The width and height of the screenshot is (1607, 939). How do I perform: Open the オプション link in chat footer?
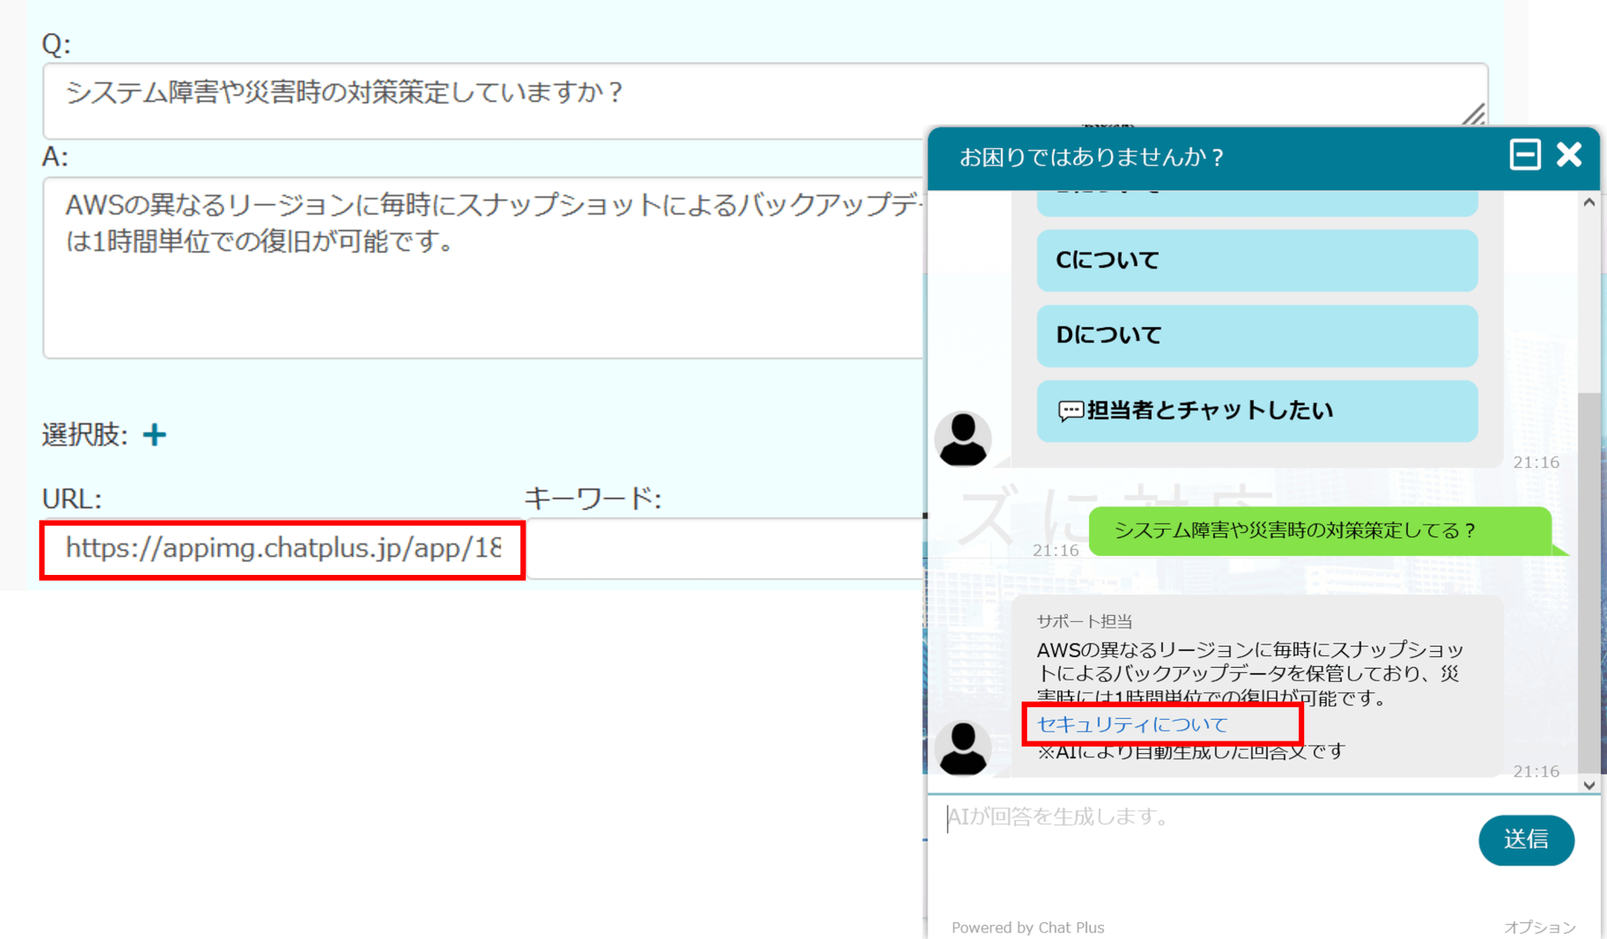1539,927
